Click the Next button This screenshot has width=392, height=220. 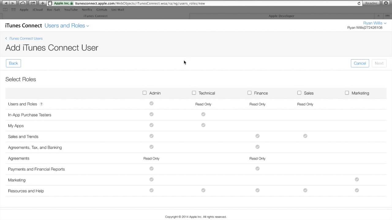coord(379,63)
